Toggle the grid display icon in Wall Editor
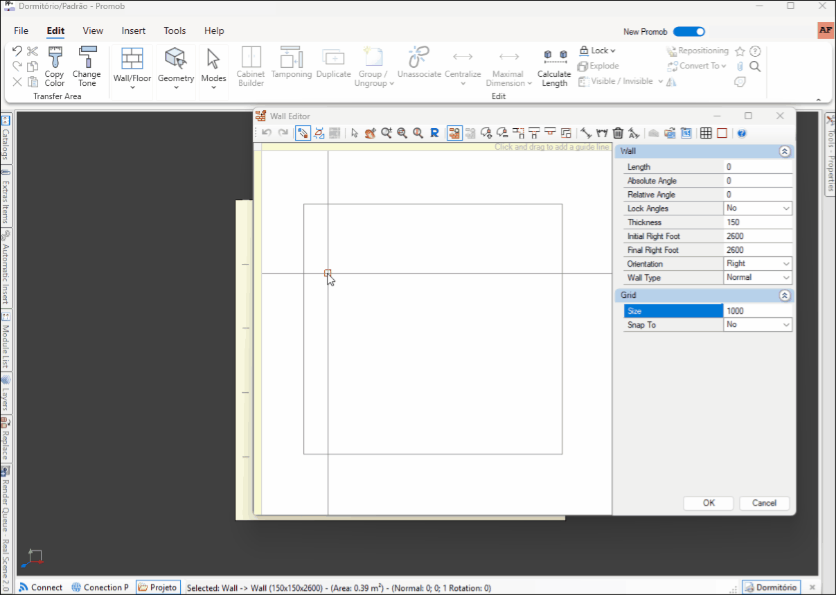Screen dimensions: 836x595 tap(706, 133)
